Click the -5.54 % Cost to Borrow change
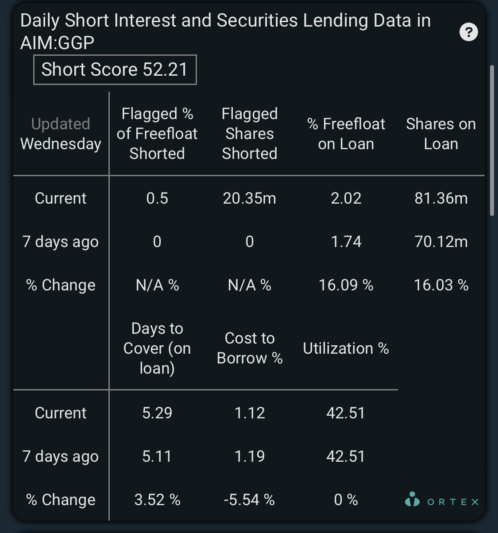The width and height of the screenshot is (498, 533). click(250, 500)
